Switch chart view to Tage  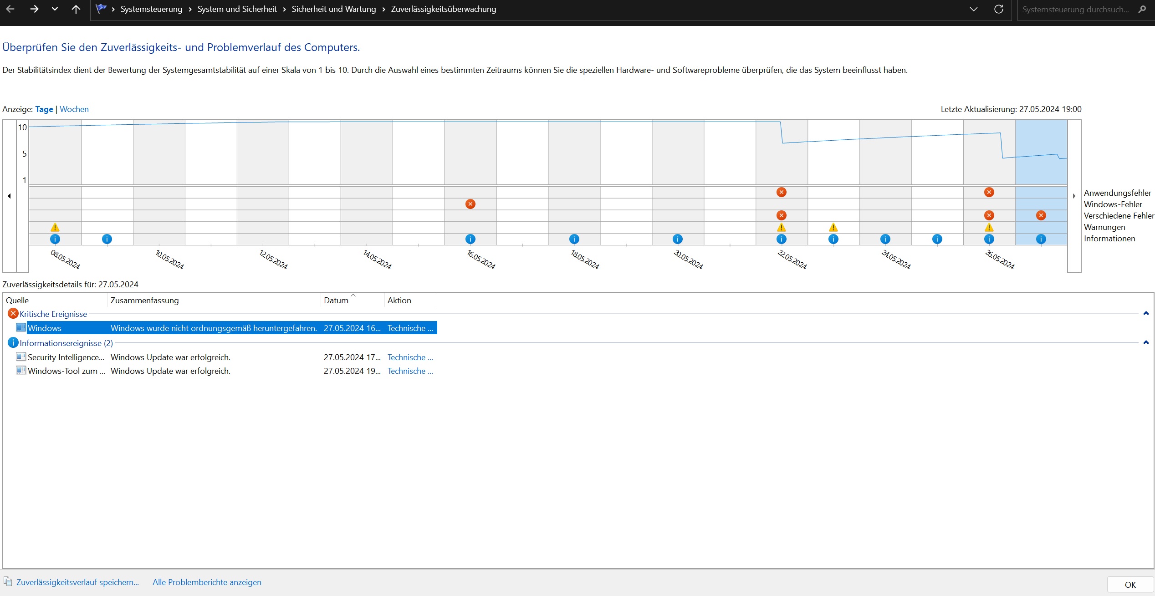coord(44,109)
